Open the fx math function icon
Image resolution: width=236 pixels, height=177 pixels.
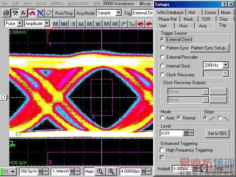[23, 13]
